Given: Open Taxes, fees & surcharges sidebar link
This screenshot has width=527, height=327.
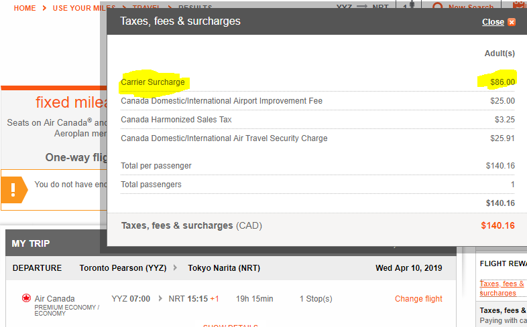Looking at the screenshot, I should (x=502, y=288).
